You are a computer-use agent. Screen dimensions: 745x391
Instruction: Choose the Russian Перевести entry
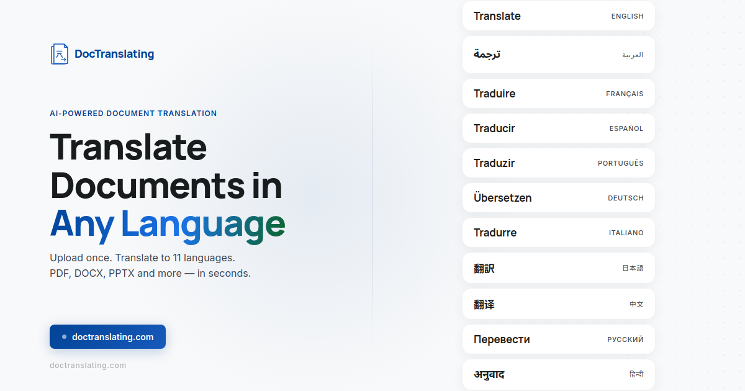558,339
